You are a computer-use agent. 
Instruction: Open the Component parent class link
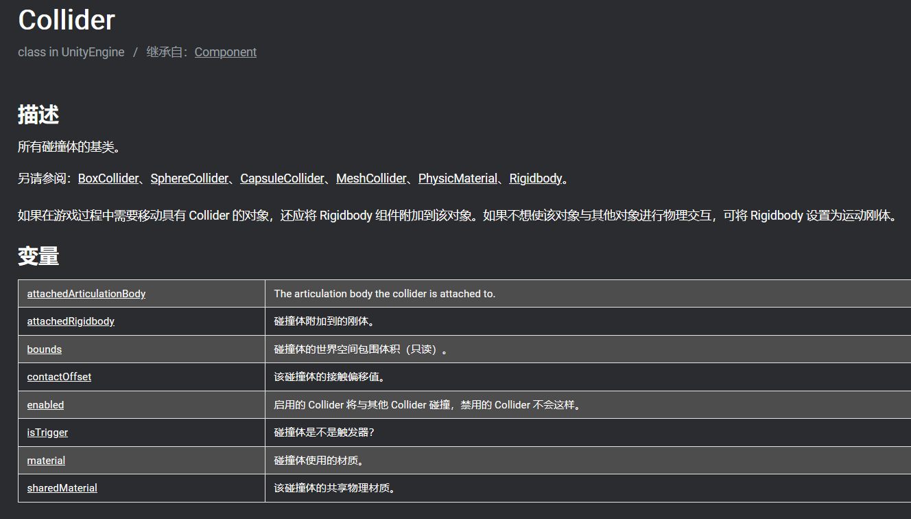tap(225, 52)
